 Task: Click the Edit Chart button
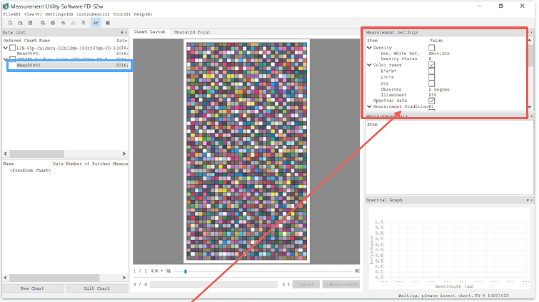pyautogui.click(x=96, y=288)
